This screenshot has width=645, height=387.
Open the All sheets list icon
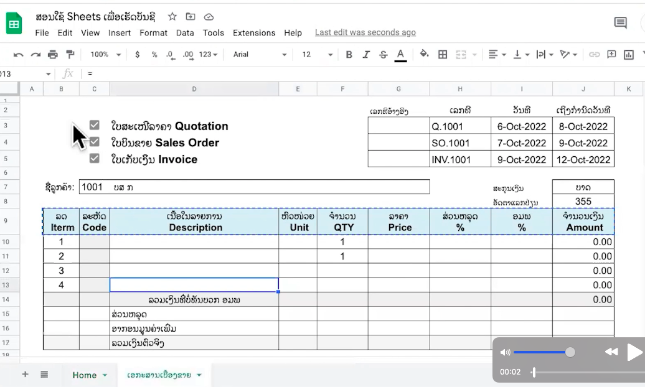pos(44,375)
